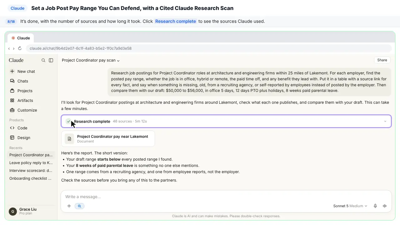Open Project Coordinator pay scan title dropdown

[x=91, y=60]
